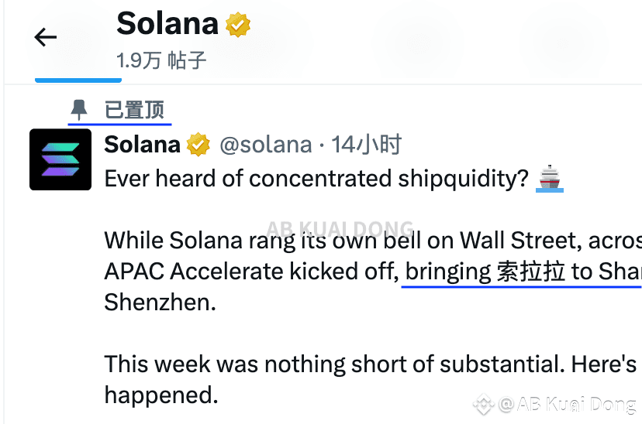
Task: Open the Solana author name on the post
Action: point(142,144)
